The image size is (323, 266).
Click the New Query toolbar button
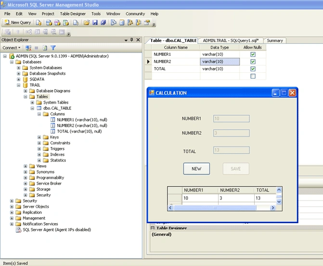(x=18, y=23)
